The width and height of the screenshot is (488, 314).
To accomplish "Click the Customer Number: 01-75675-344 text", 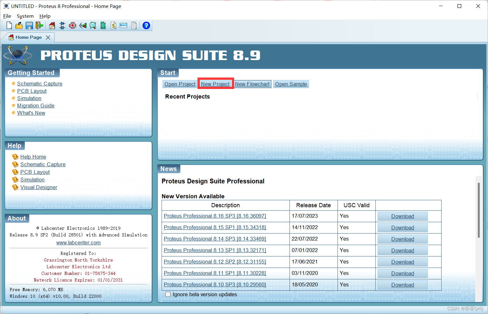I will 78,273.
